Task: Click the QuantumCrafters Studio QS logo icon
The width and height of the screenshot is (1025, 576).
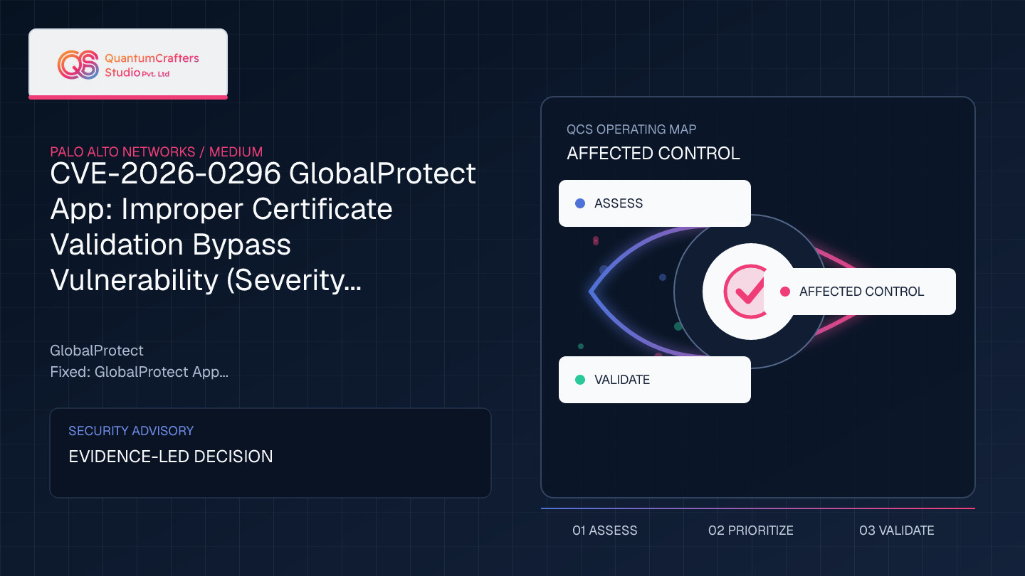Action: pyautogui.click(x=78, y=64)
